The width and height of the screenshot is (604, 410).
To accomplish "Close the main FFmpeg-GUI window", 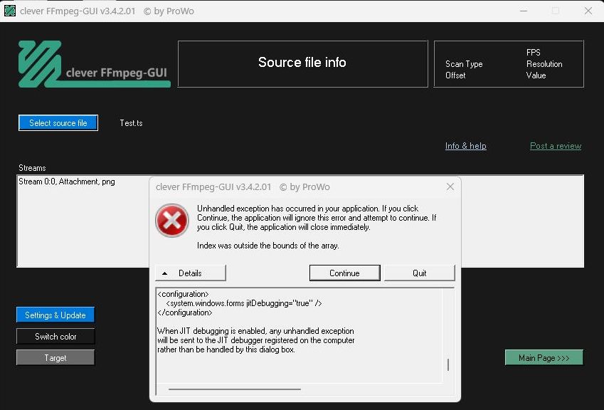I will point(588,11).
